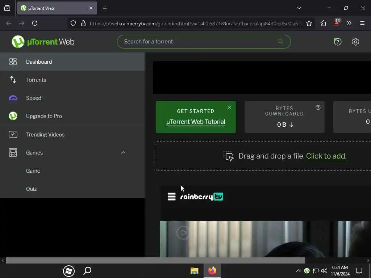The width and height of the screenshot is (371, 278).
Task: Open the list all tabs dropdown
Action: click(x=299, y=8)
